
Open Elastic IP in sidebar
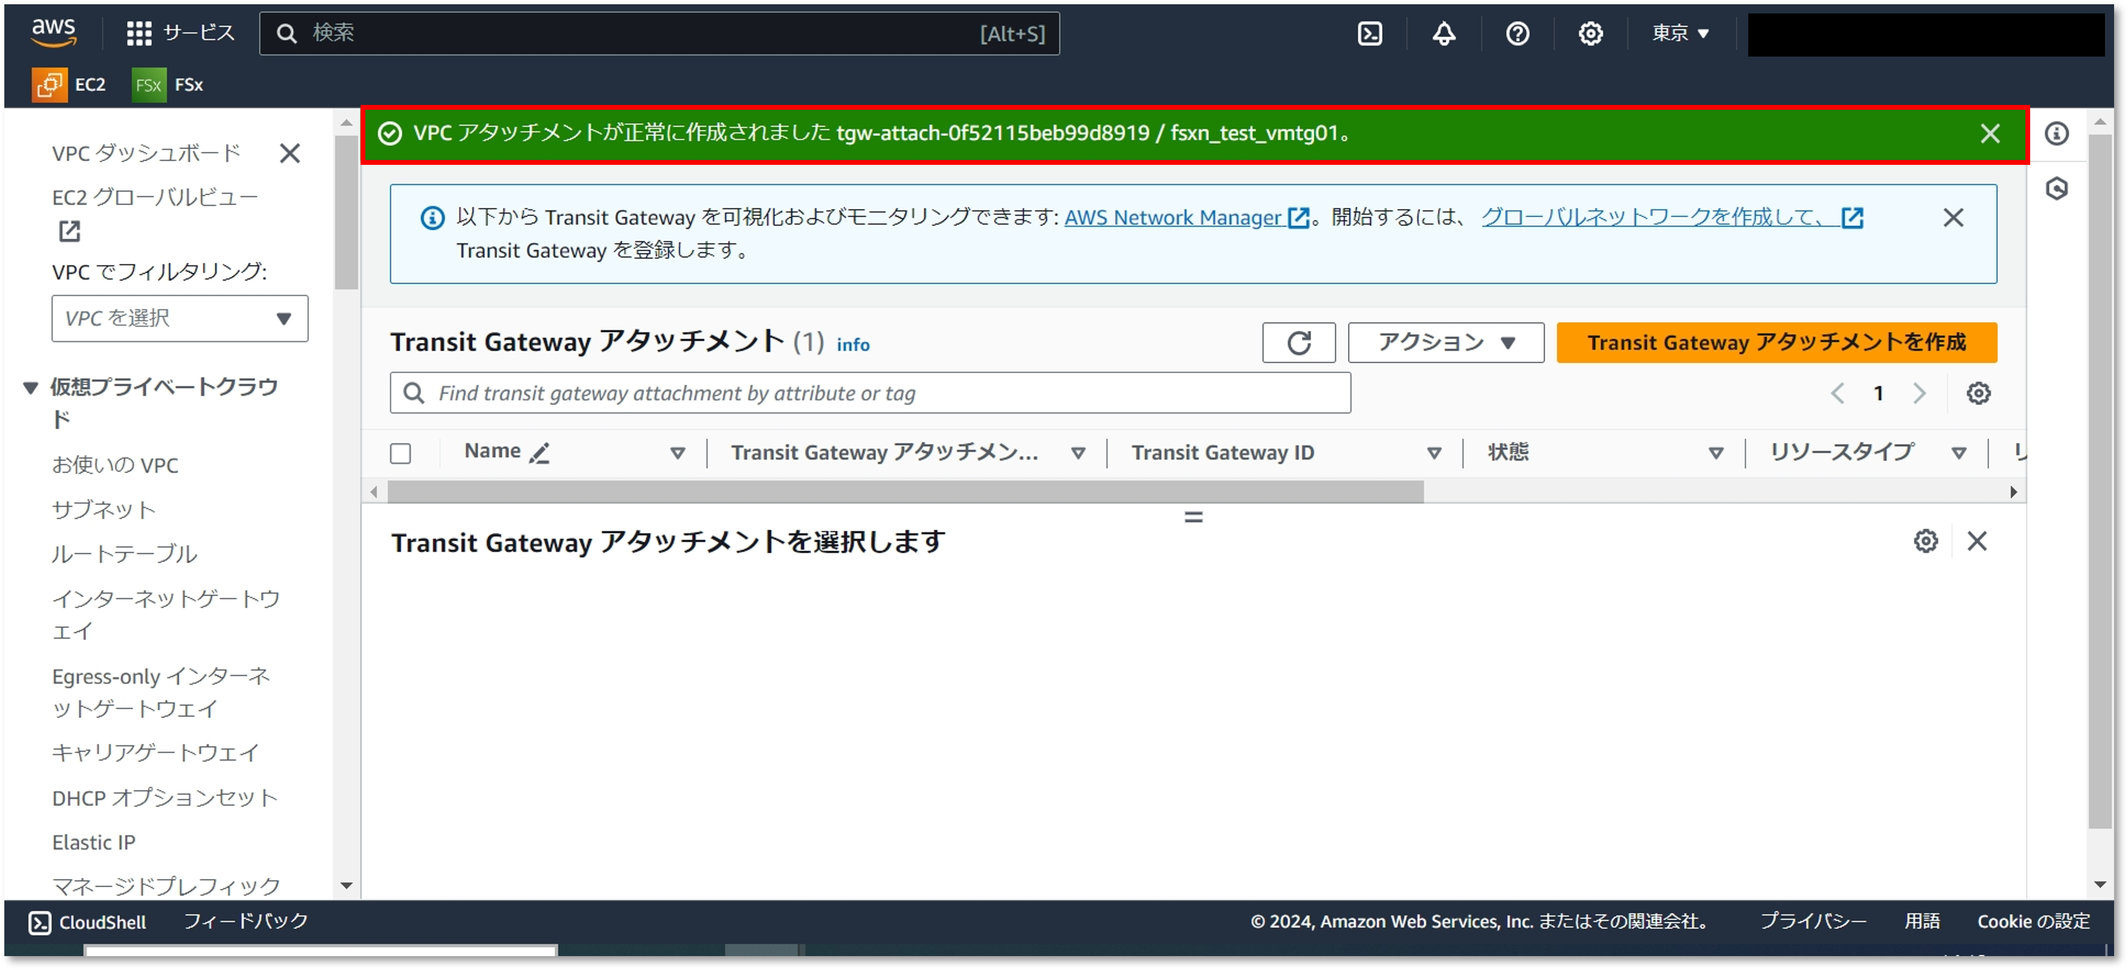coord(94,842)
